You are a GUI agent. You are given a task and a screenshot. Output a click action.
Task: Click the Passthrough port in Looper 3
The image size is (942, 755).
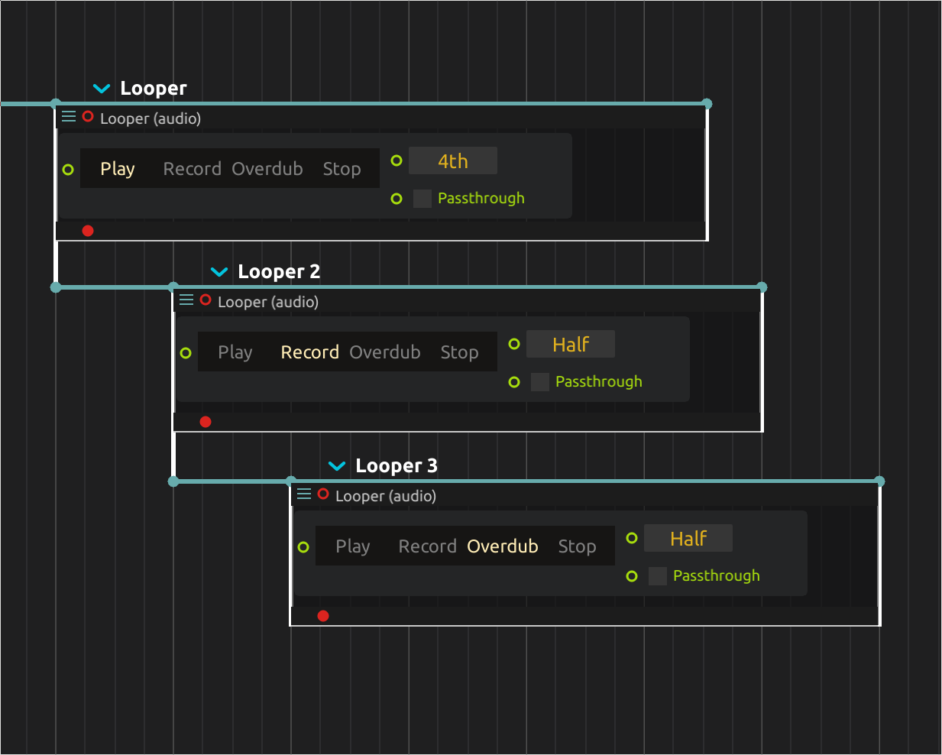[632, 576]
